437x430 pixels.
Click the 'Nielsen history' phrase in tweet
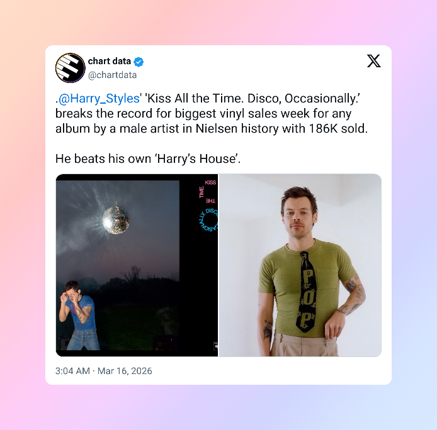(237, 129)
